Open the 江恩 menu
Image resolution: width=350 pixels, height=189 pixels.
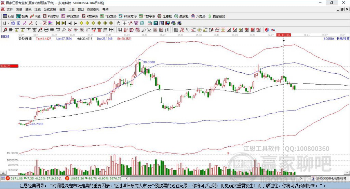pos(38,9)
